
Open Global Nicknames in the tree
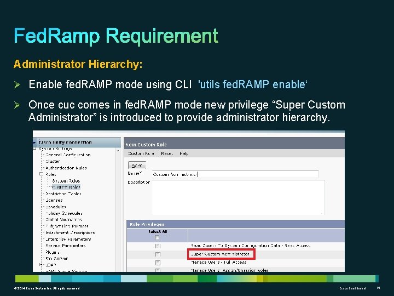point(63,219)
